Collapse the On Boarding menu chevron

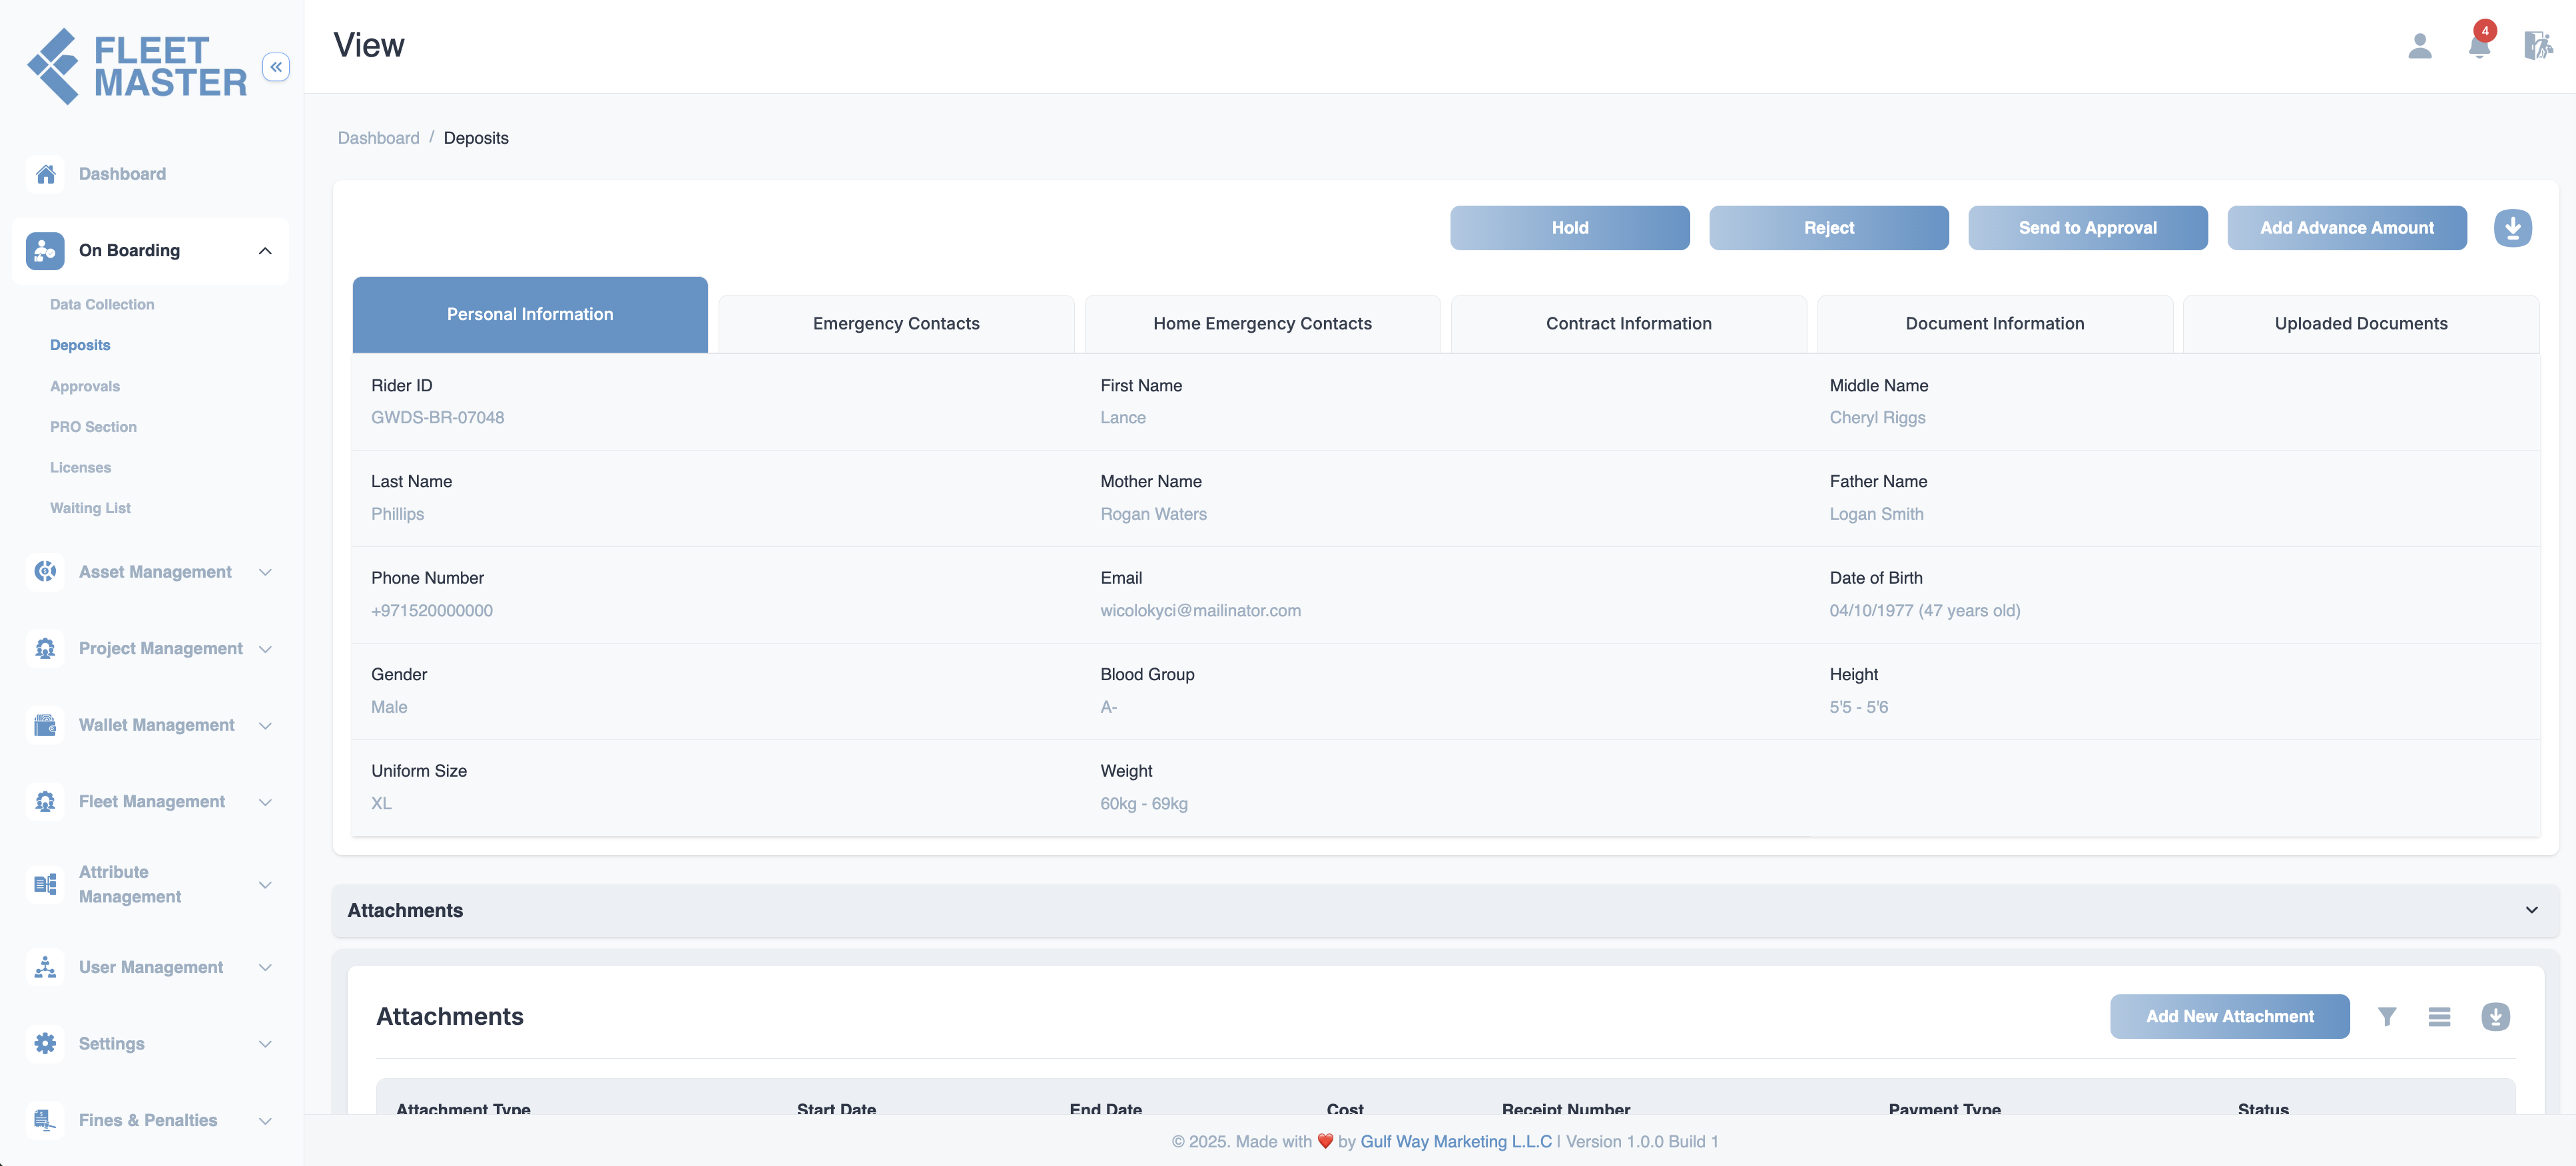click(265, 251)
